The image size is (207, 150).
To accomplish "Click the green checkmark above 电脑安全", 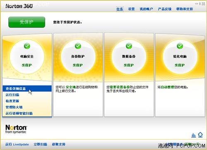I will click(27, 46).
